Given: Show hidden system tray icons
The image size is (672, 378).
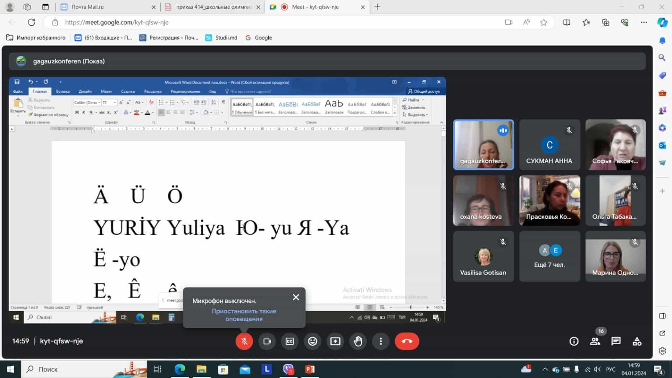Looking at the screenshot, I should (545, 370).
